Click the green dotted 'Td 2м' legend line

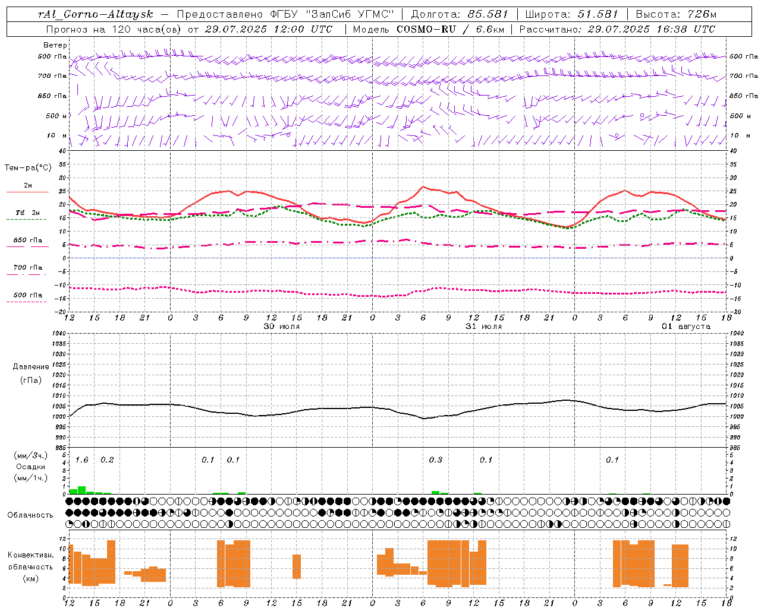(26, 219)
